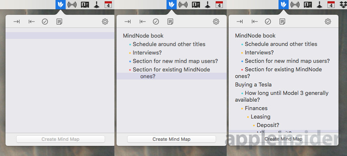347x156 pixels.
Task: Click the wireless broadcast icon above the left panel
Action: tap(72, 5)
